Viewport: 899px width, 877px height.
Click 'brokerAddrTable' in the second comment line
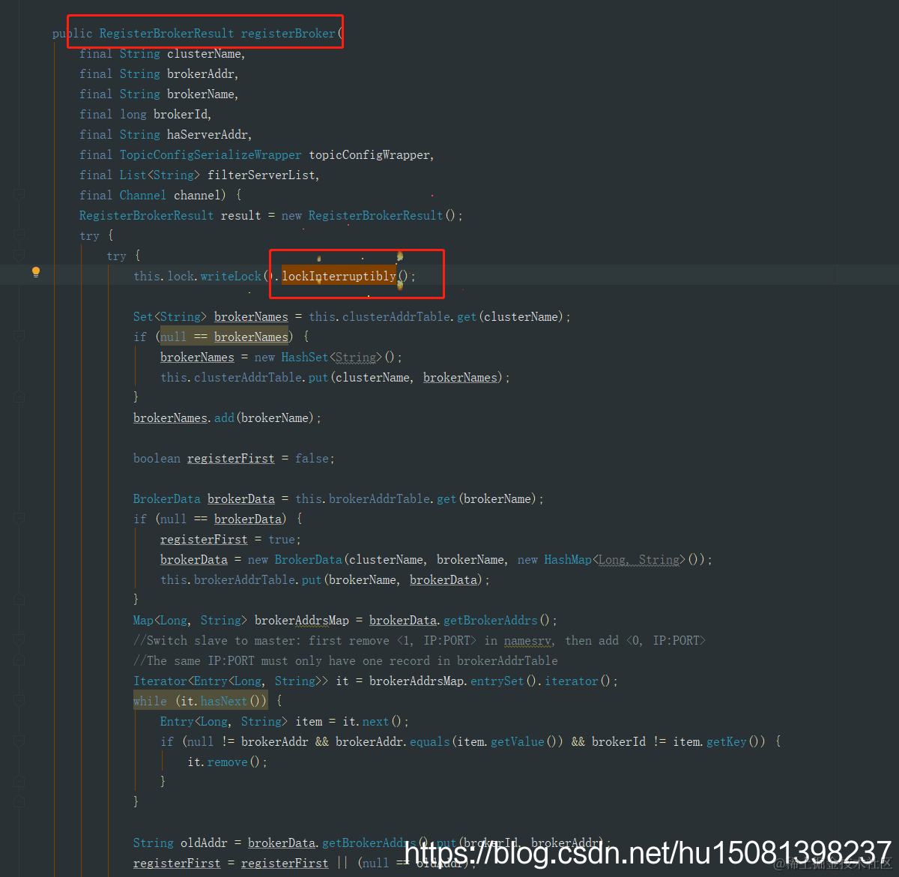(x=507, y=660)
